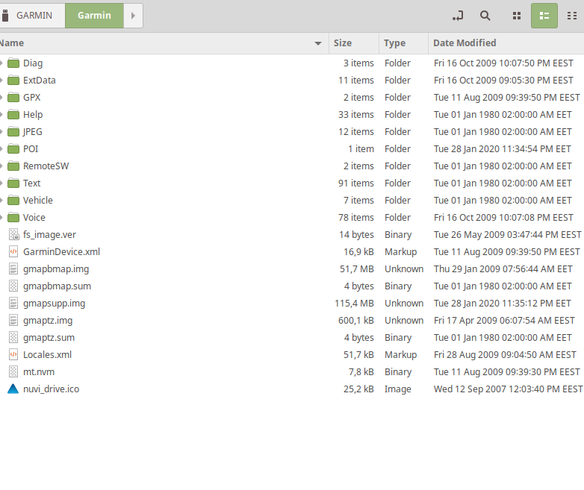Click the gmapsupp.img file icon
Screen dimensions: 584x490
[13, 304]
